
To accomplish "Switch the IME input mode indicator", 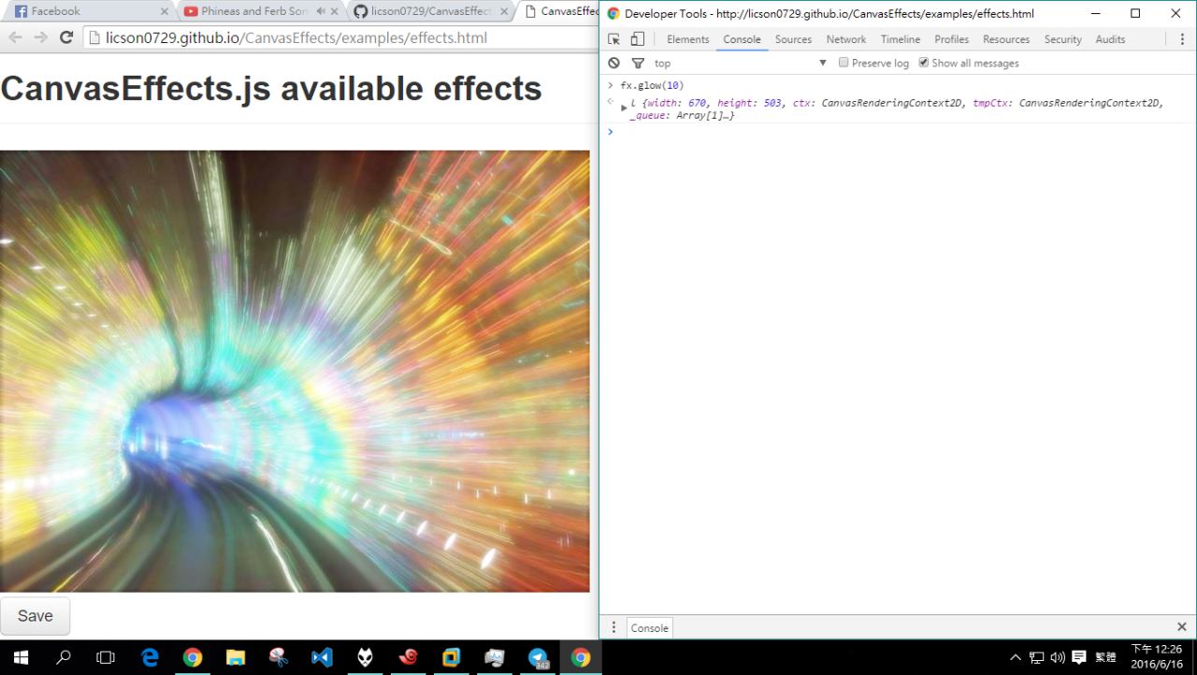I will pos(1105,657).
